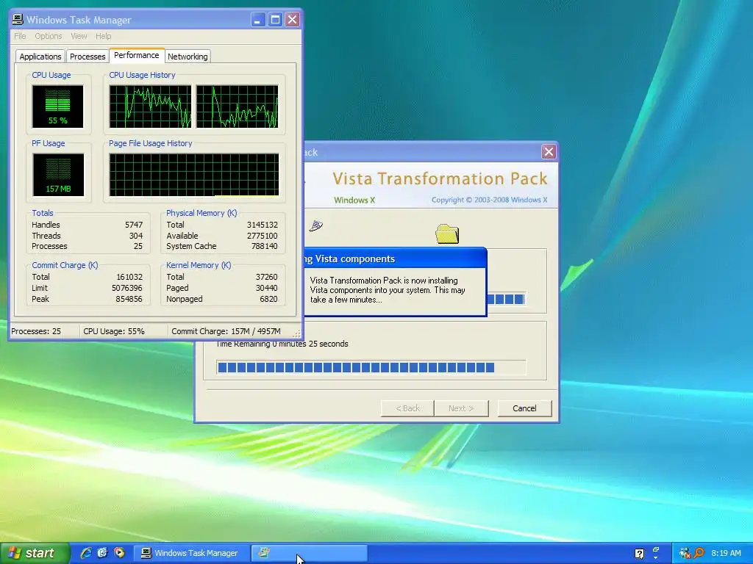
Task: Switch to the Processes tab
Action: (88, 57)
